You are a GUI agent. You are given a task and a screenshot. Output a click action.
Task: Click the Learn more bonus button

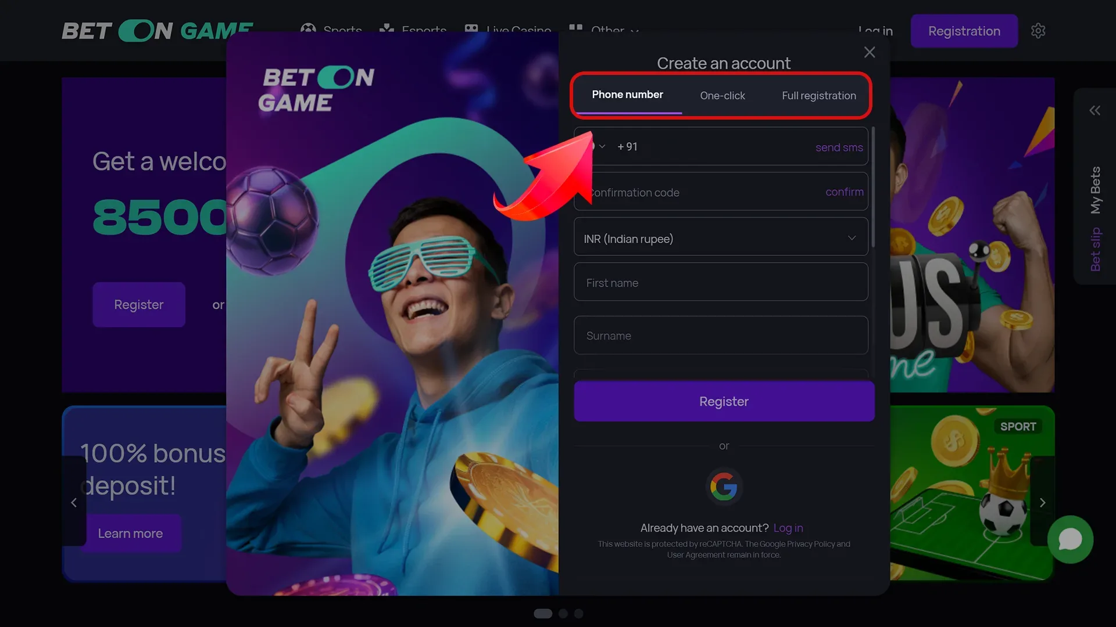point(130,534)
